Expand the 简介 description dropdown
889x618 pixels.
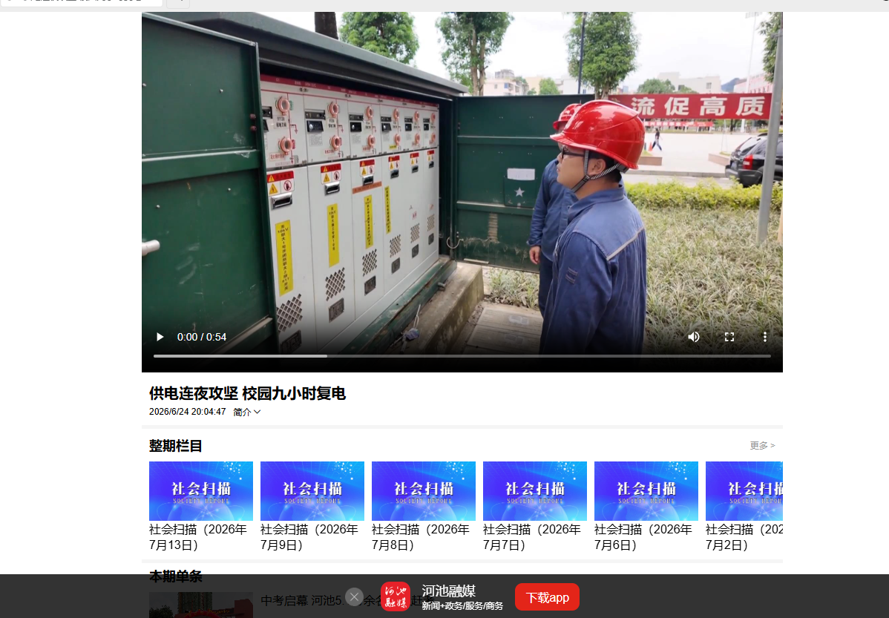pos(246,412)
